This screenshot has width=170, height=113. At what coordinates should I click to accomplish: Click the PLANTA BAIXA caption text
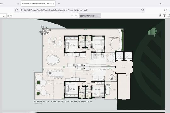63,101
